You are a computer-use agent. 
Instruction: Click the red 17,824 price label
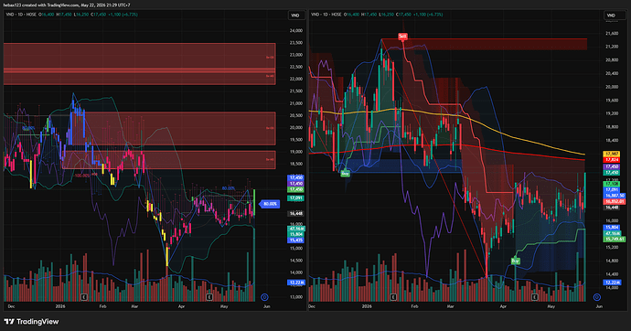pos(611,160)
